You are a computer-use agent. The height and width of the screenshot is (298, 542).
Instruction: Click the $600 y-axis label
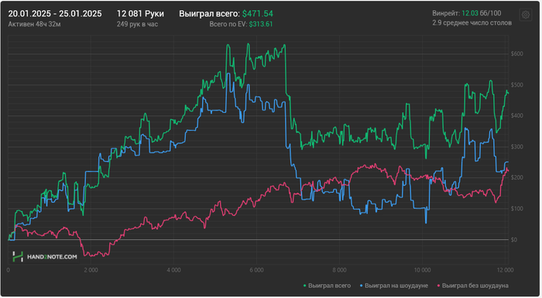point(516,54)
